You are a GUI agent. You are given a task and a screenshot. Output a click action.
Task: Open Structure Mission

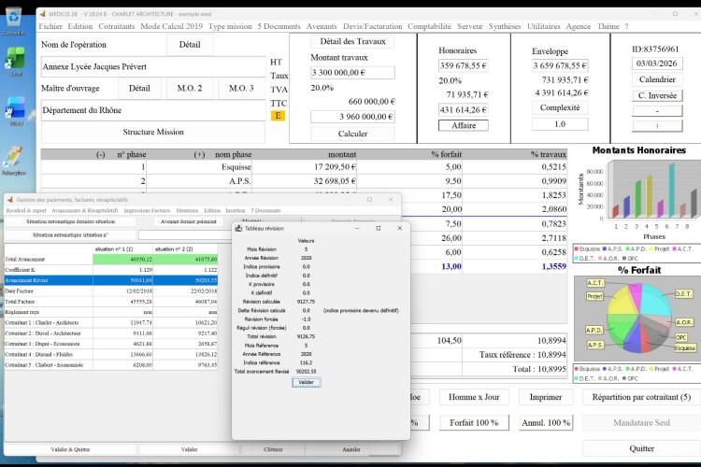(x=153, y=132)
